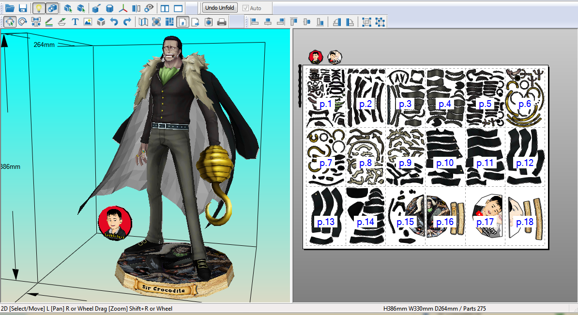Select page p.17 in layout
The width and height of the screenshot is (578, 315).
click(485, 216)
